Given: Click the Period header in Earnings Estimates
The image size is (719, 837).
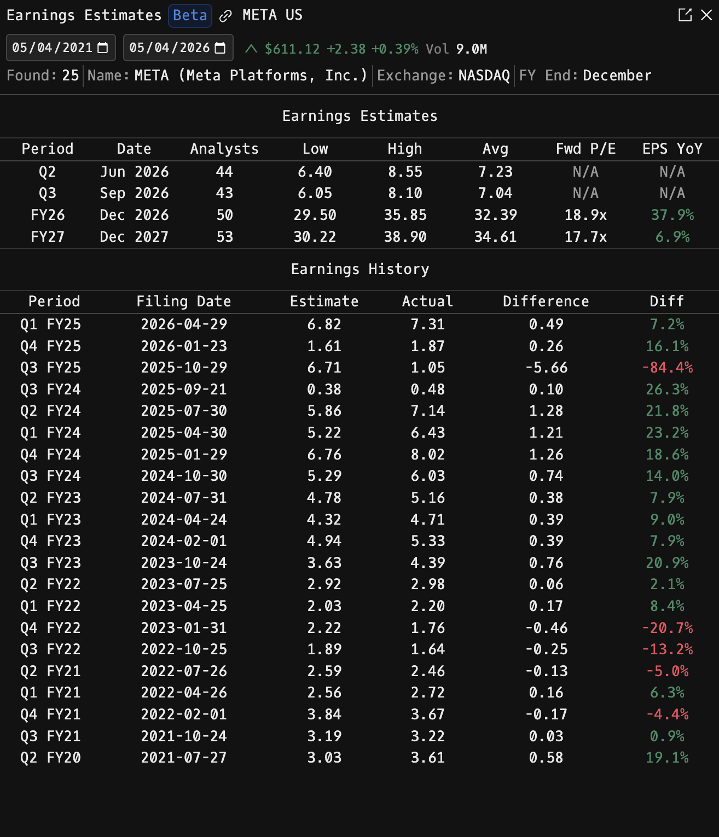Looking at the screenshot, I should [48, 149].
